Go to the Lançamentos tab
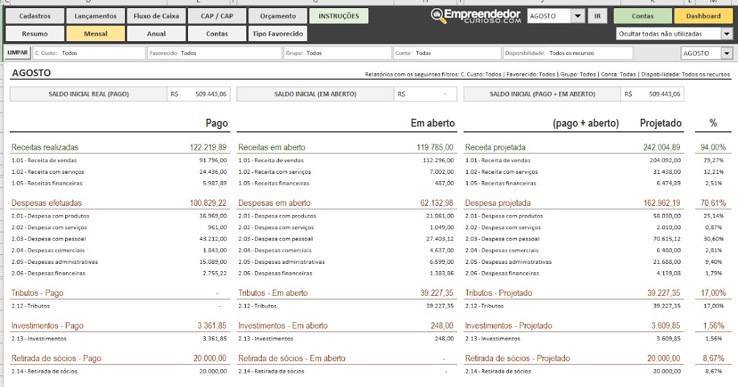738x387 pixels. tap(95, 16)
